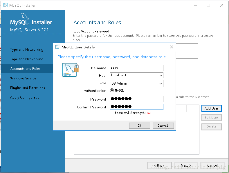
Task: Click the MySQL Server lock icon
Action: pyautogui.click(x=71, y=70)
